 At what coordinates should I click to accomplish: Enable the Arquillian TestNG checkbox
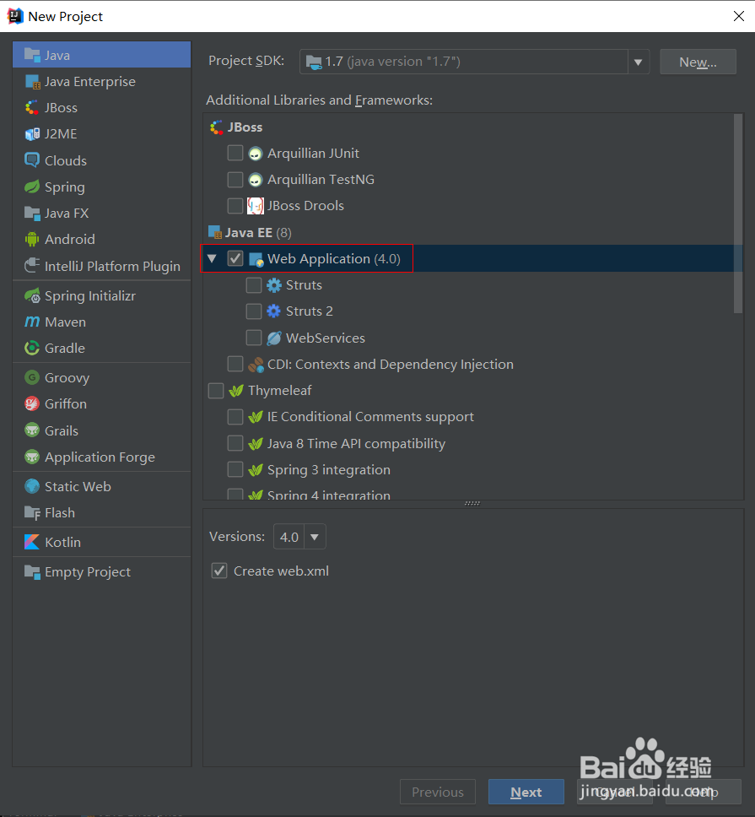[x=235, y=179]
